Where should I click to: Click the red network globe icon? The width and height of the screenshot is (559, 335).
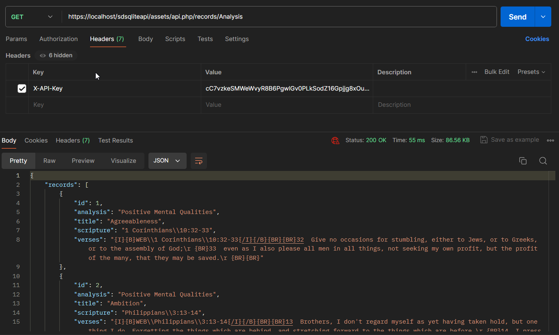[x=335, y=140]
